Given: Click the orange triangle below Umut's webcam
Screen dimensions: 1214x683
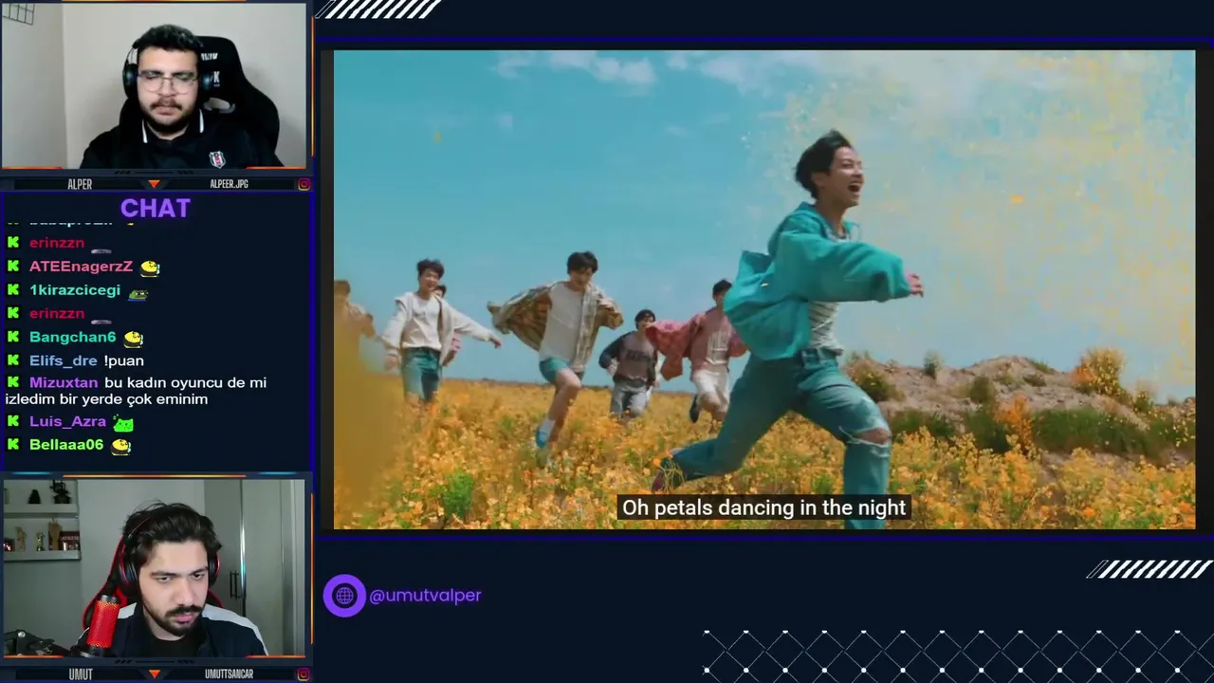Looking at the screenshot, I should (x=154, y=674).
